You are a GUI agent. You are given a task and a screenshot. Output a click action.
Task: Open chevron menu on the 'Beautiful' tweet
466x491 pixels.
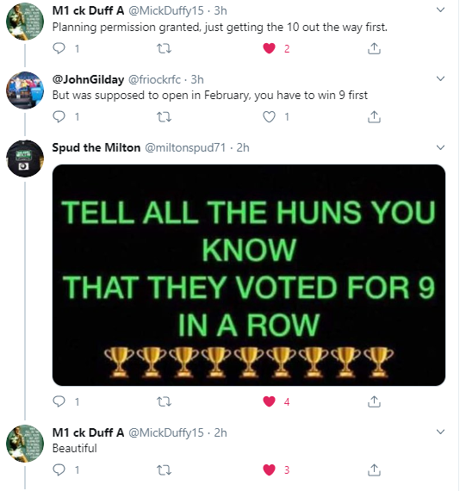[x=440, y=432]
